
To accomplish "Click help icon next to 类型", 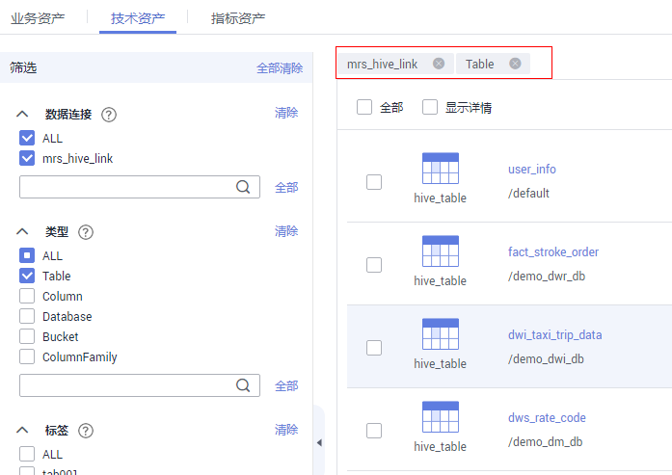I will pyautogui.click(x=86, y=232).
